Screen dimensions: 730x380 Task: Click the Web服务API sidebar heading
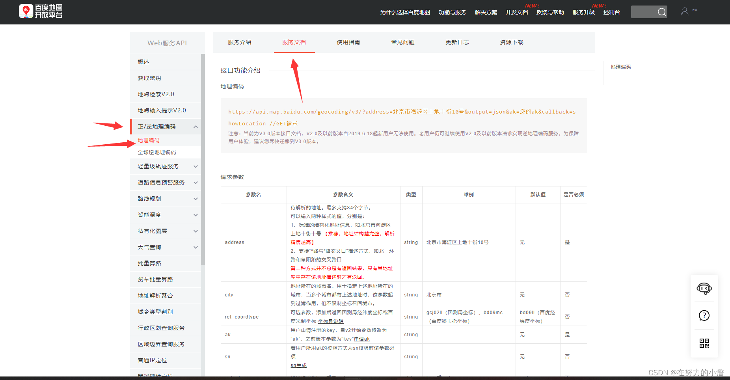tap(167, 43)
